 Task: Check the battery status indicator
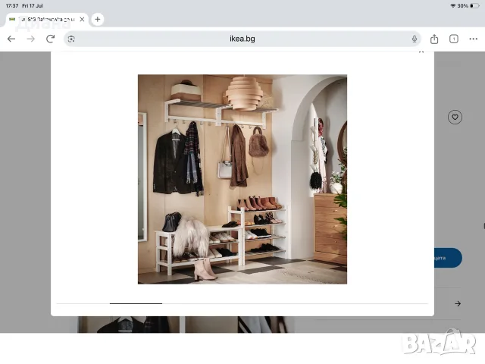tap(474, 5)
